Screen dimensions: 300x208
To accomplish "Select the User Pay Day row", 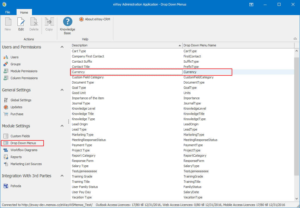I will (x=182, y=192).
